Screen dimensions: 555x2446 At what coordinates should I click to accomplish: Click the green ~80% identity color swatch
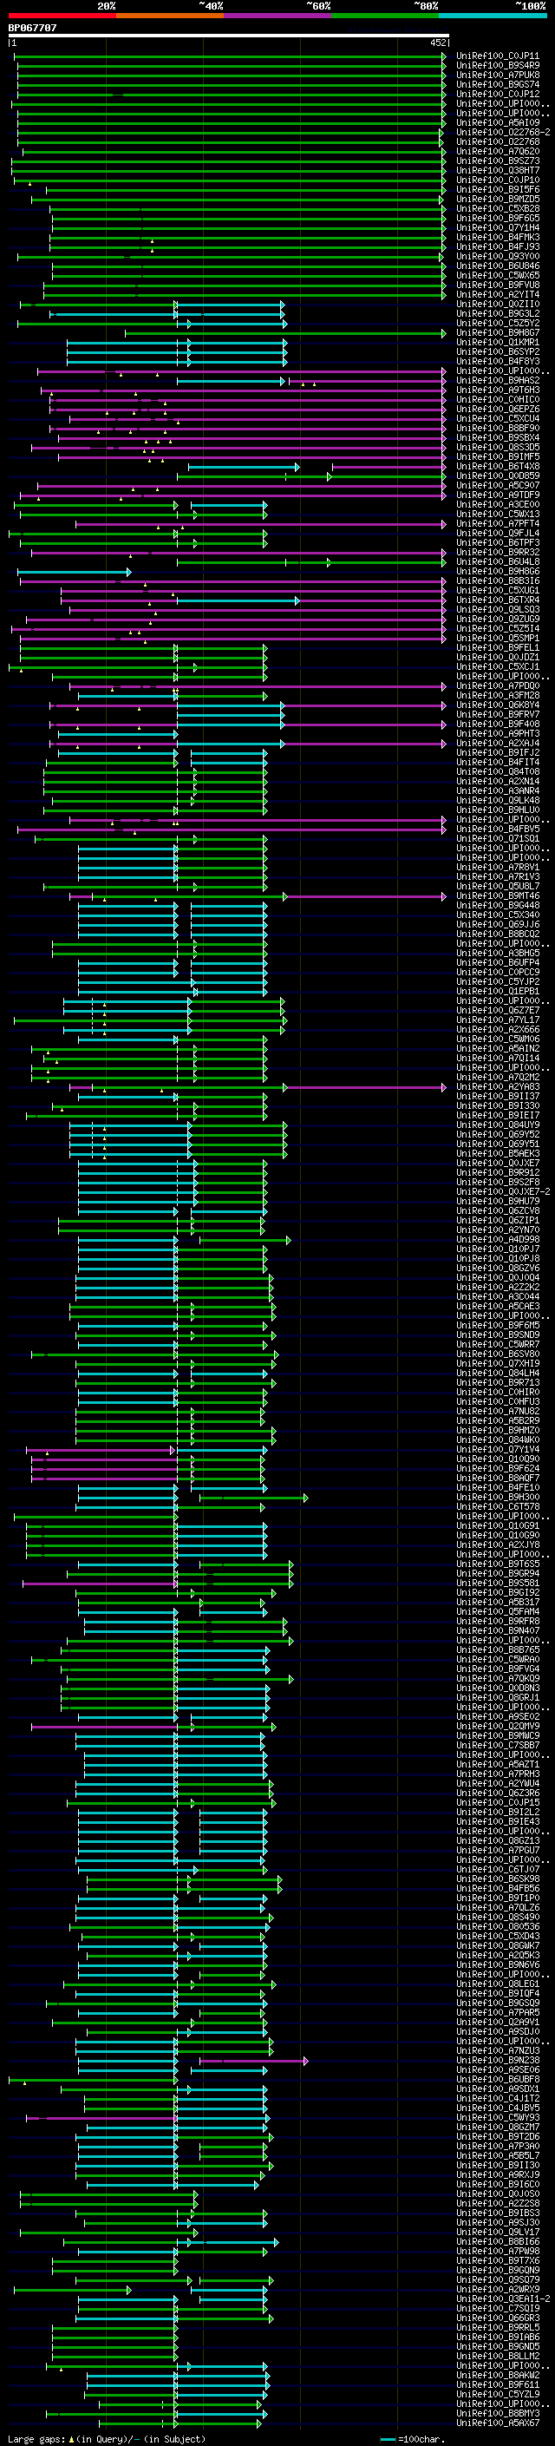385,16
